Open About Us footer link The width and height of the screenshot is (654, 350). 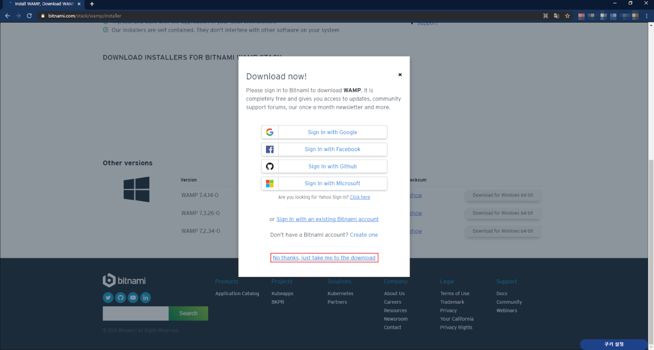394,294
